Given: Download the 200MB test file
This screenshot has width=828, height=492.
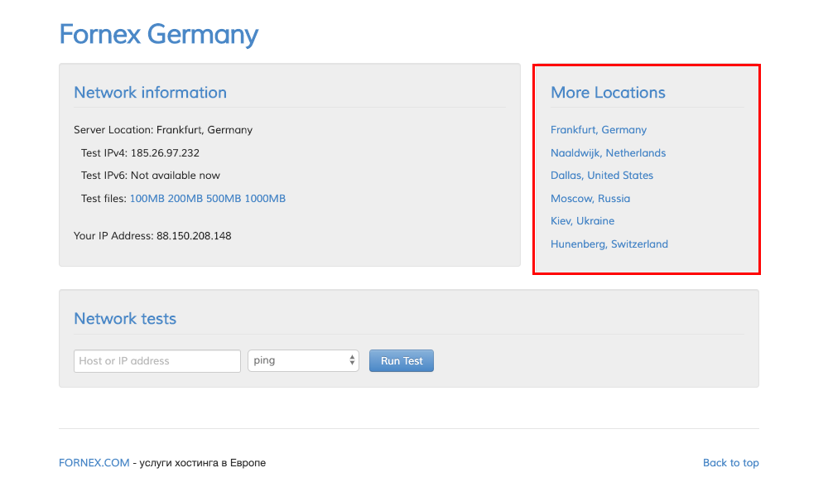Looking at the screenshot, I should tap(185, 199).
